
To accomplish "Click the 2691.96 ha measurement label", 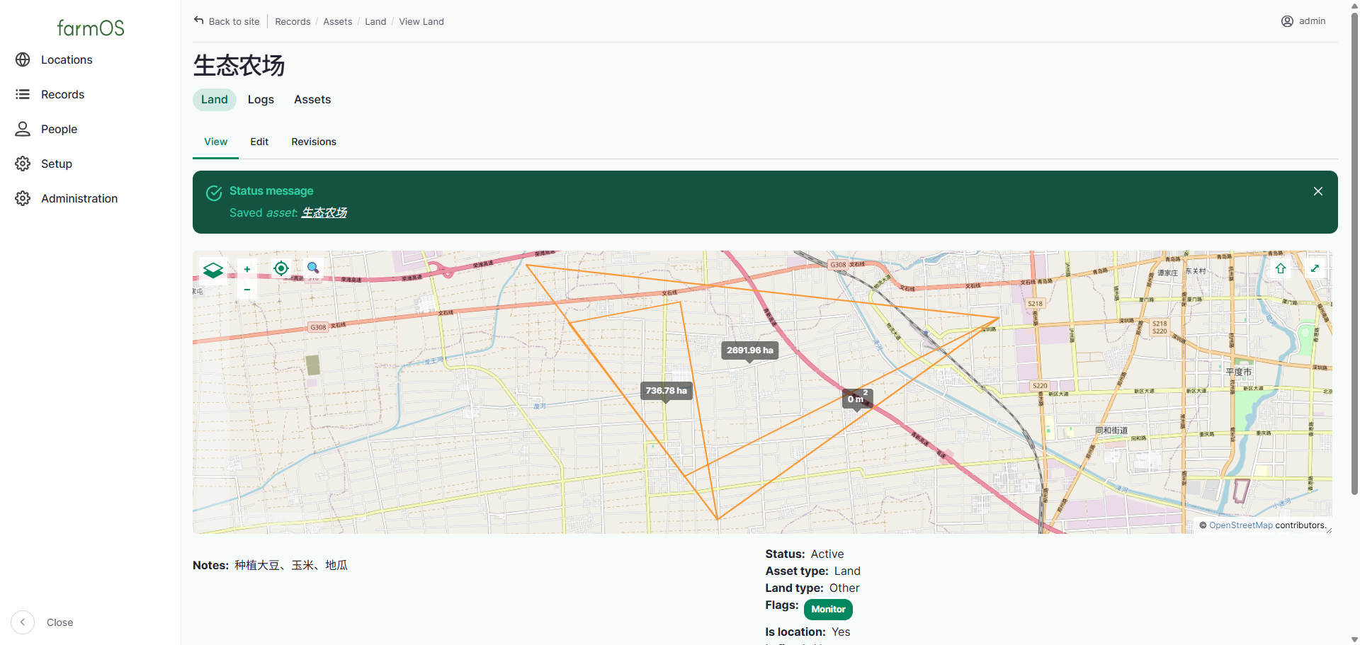I will [749, 350].
